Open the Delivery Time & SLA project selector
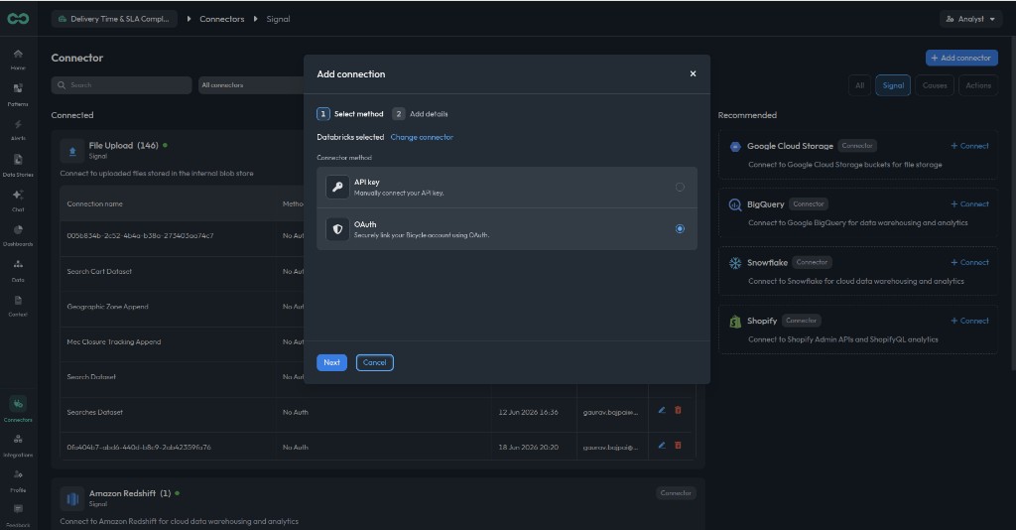1016x530 pixels. pyautogui.click(x=114, y=19)
